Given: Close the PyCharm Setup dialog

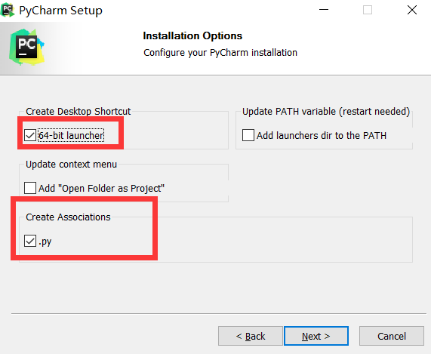Looking at the screenshot, I should click(x=412, y=10).
